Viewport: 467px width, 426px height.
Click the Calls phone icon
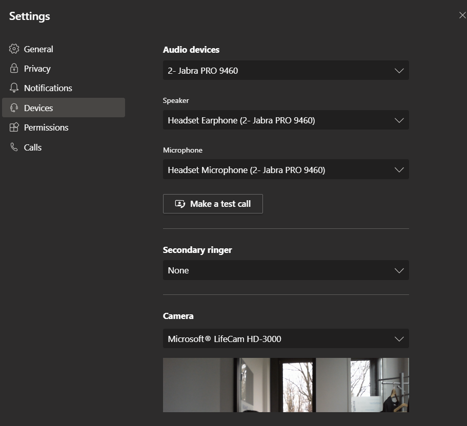coord(14,147)
